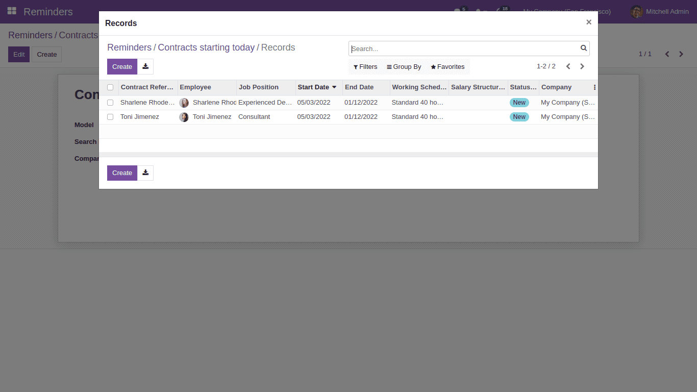Open the apps menu grid icon
The height and width of the screenshot is (392, 697).
point(11,11)
